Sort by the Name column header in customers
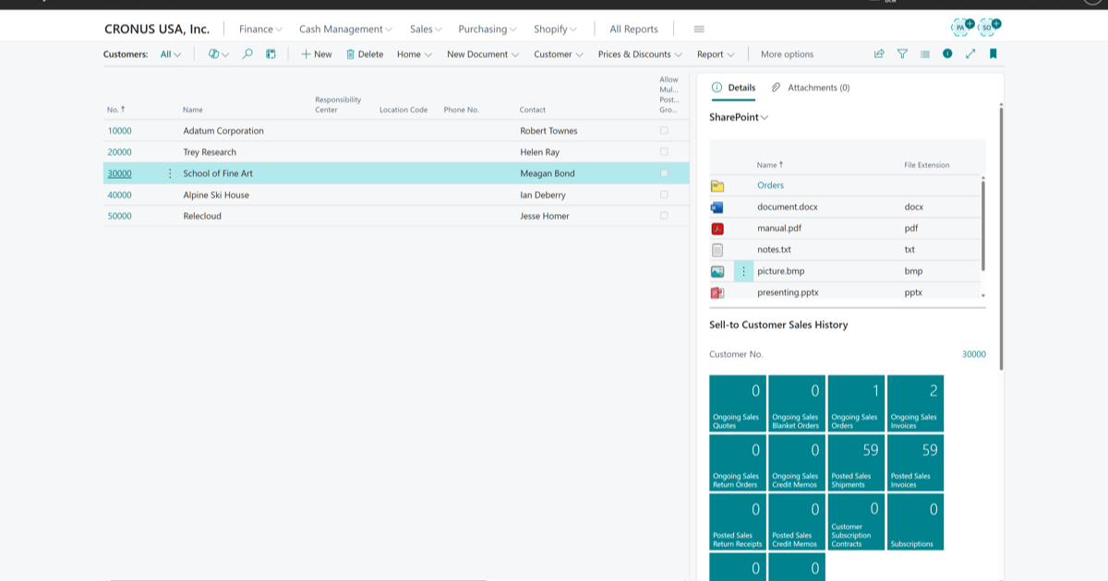The height and width of the screenshot is (581, 1108). point(193,110)
